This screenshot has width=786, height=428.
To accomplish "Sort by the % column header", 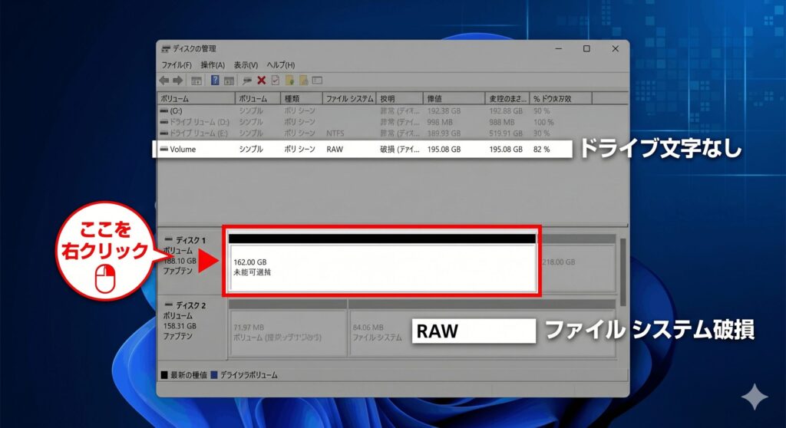I will (x=561, y=99).
